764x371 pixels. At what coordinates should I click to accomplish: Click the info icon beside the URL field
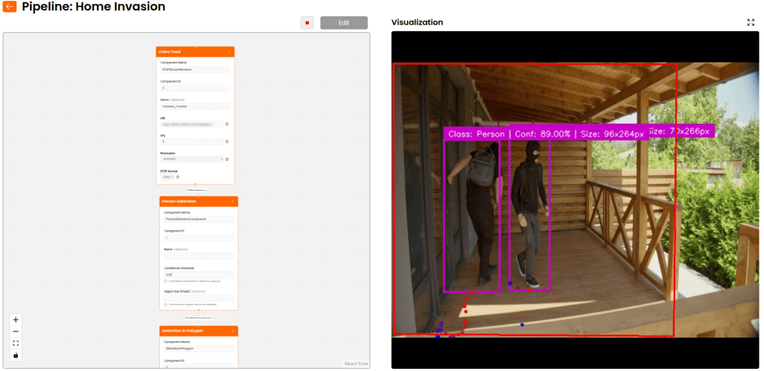pos(227,124)
